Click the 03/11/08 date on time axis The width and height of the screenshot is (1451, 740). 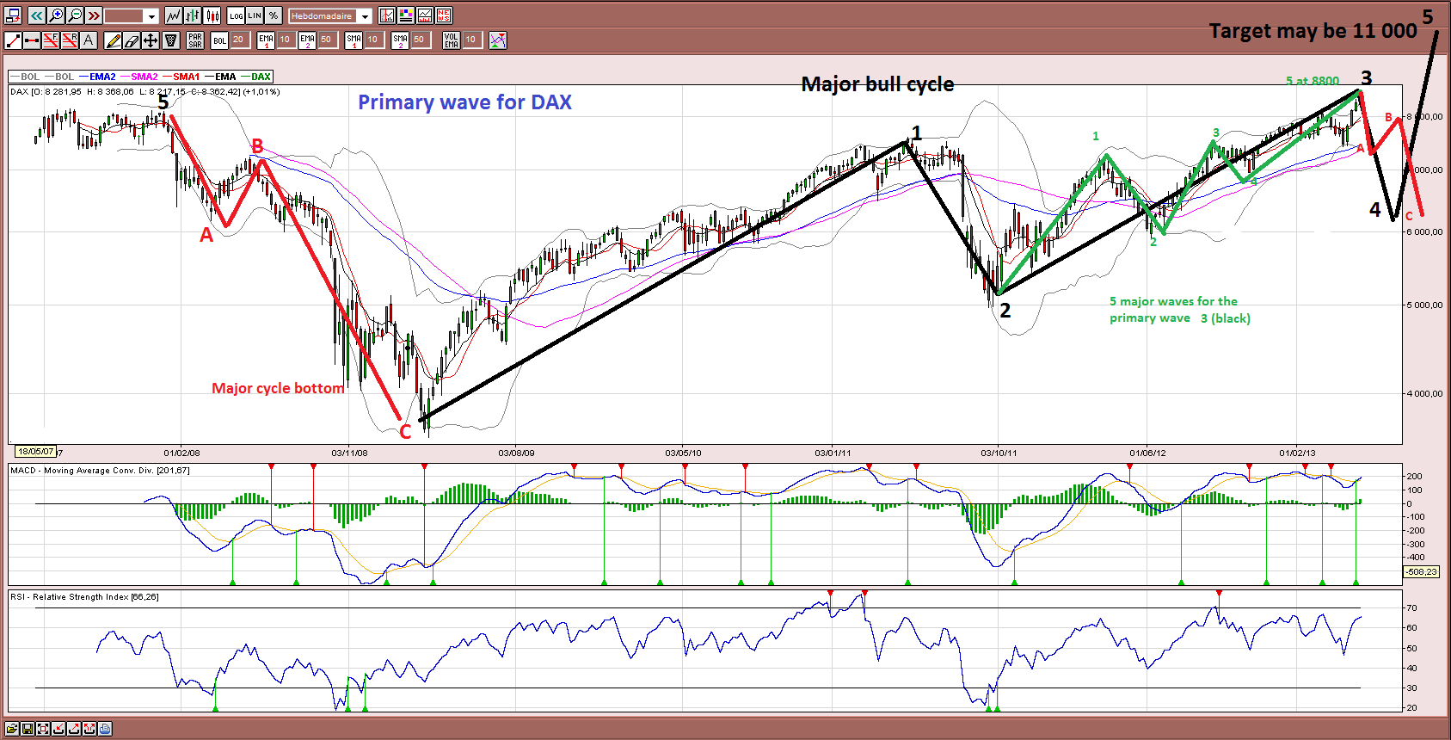[x=349, y=453]
